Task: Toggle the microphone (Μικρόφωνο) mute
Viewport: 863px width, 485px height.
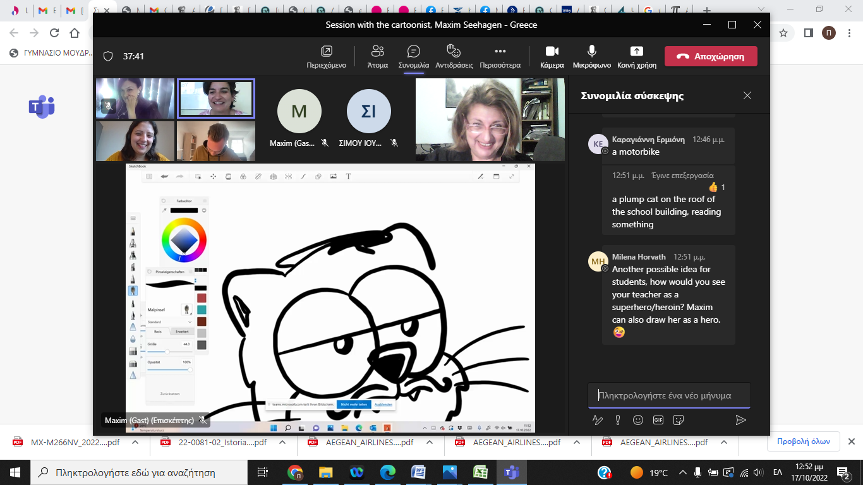Action: point(591,56)
